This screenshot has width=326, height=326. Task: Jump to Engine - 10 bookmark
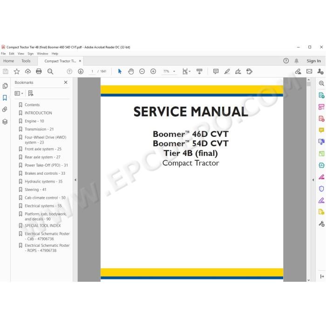(x=34, y=121)
